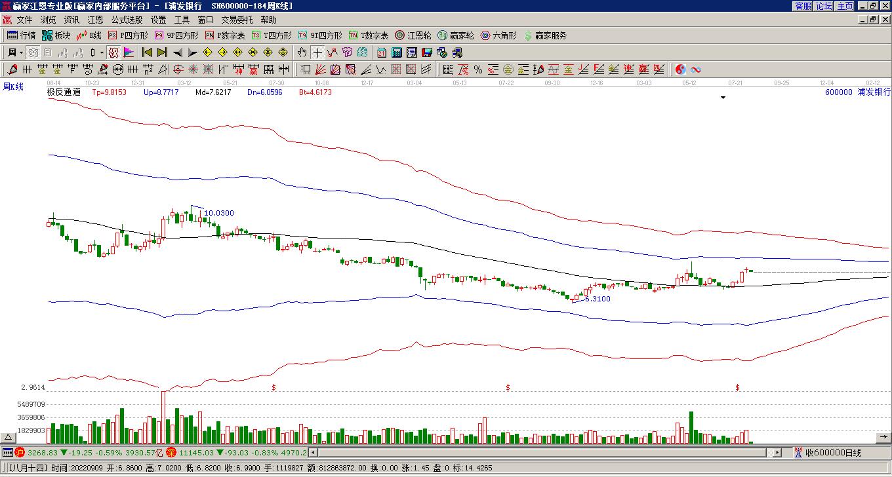892x477 pixels.
Task: Click the red zigzag line icon
Action: [333, 52]
